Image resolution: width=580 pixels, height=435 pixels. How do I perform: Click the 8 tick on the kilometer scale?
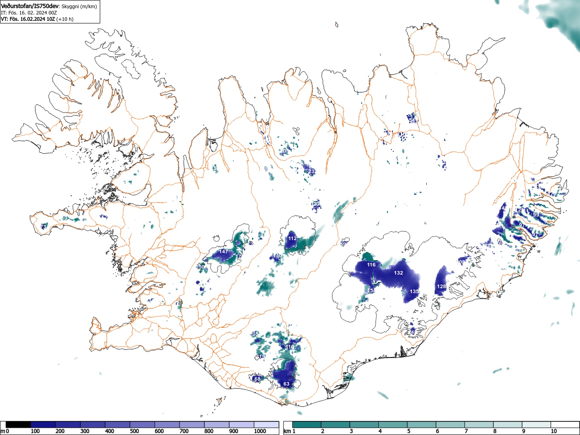tap(495, 431)
